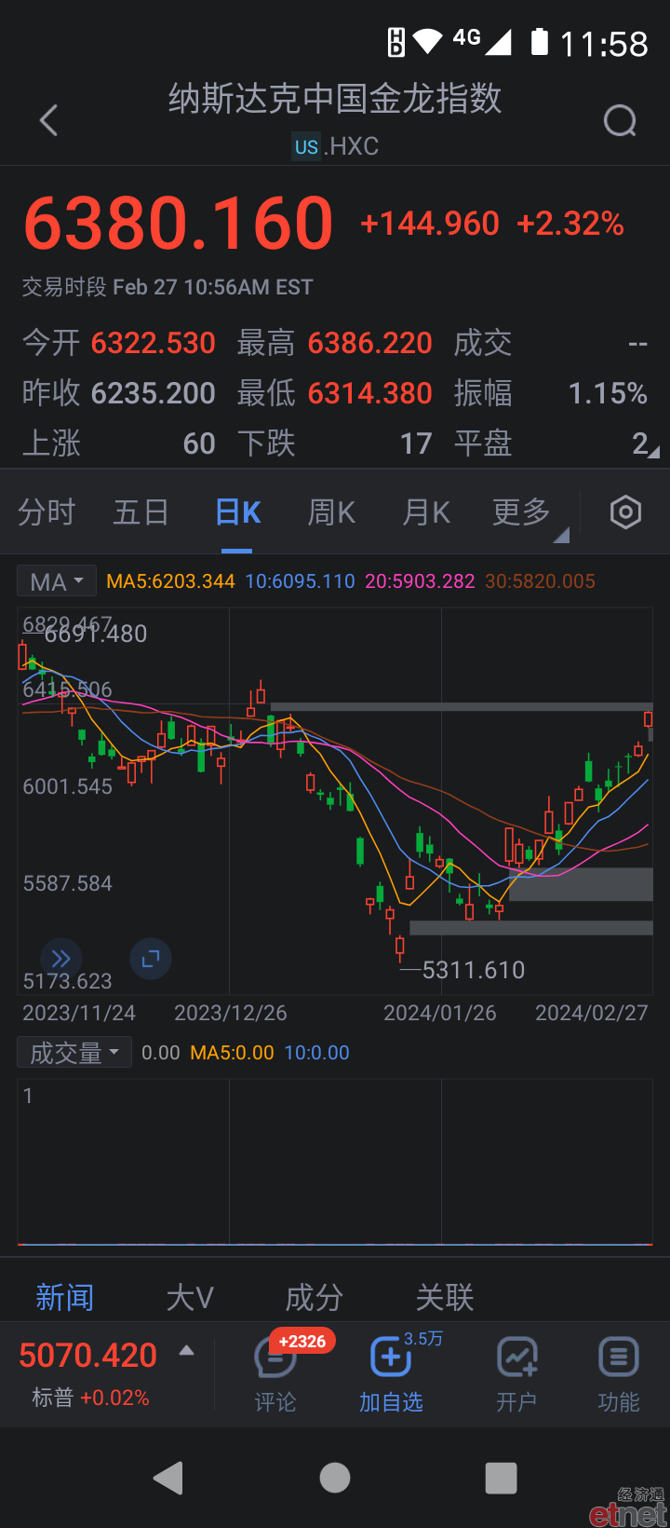The image size is (670, 1528).
Task: Tap the 评论 label
Action: [275, 1402]
